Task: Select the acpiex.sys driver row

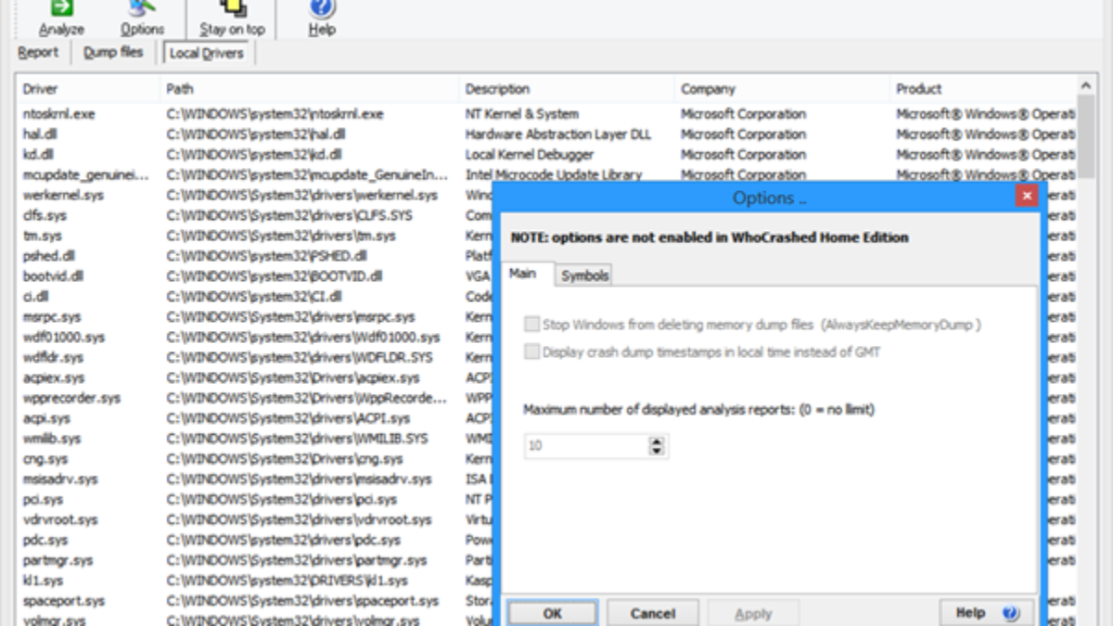Action: (x=255, y=377)
